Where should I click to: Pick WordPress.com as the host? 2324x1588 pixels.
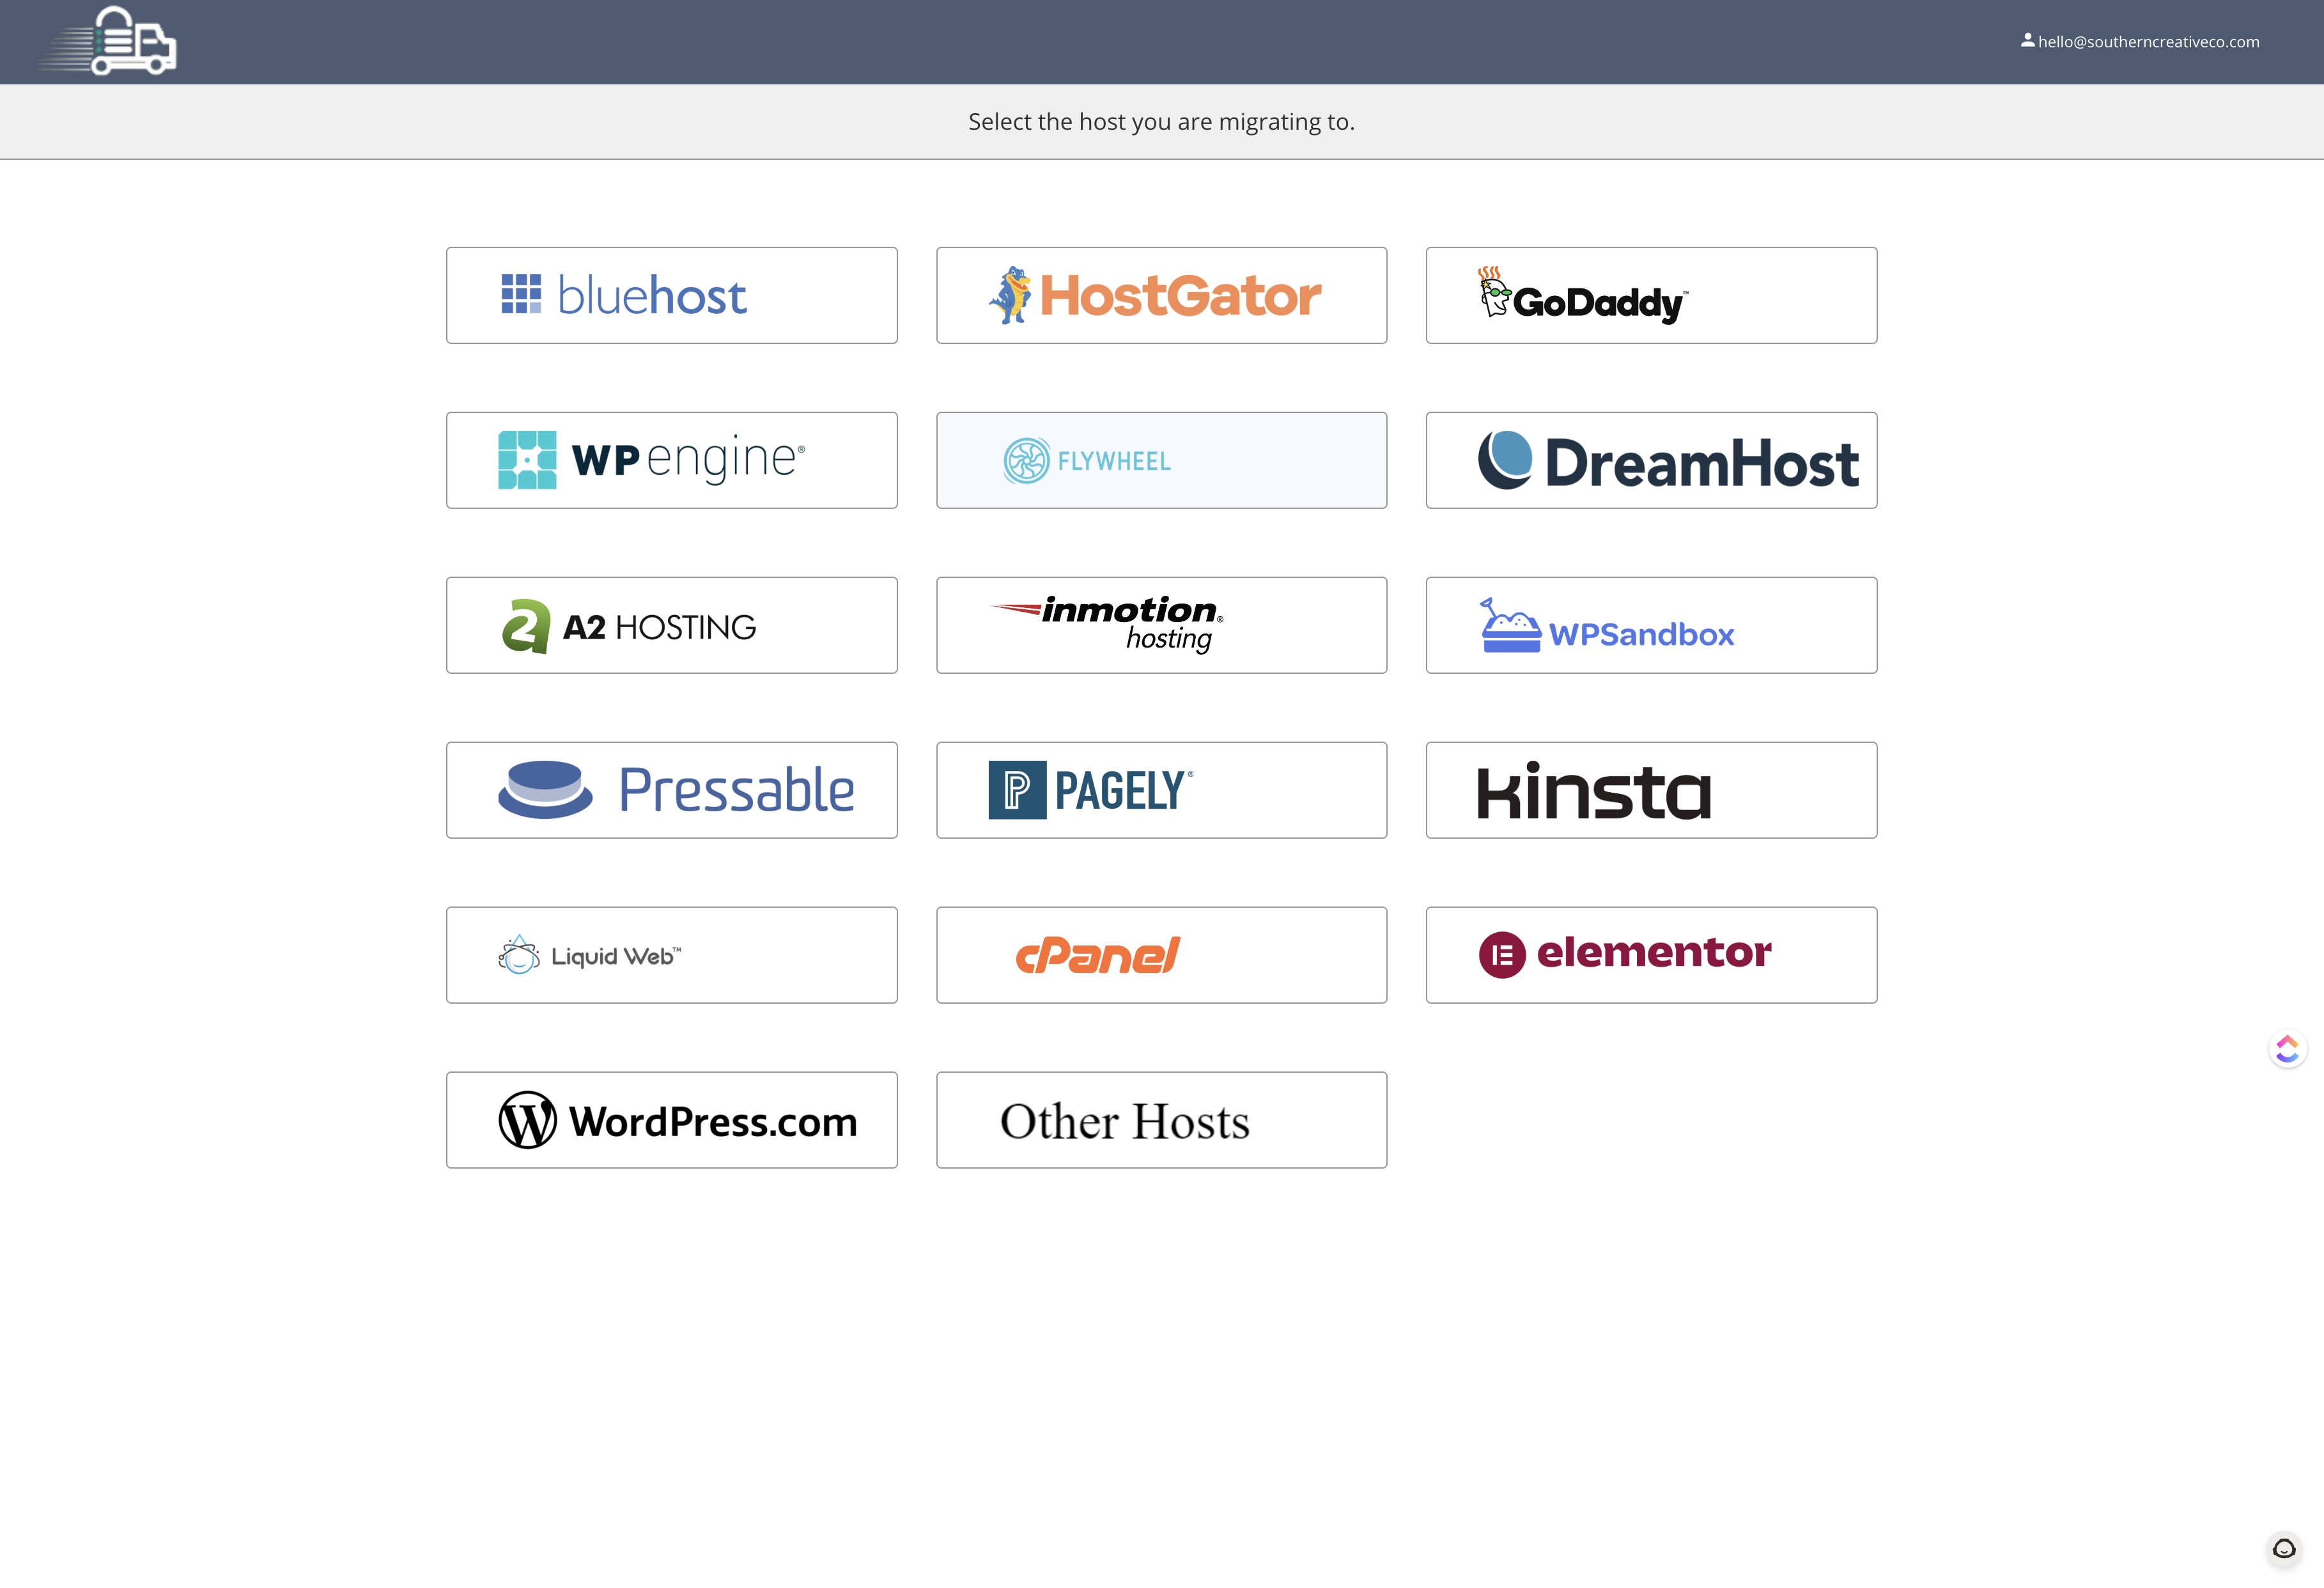671,1120
